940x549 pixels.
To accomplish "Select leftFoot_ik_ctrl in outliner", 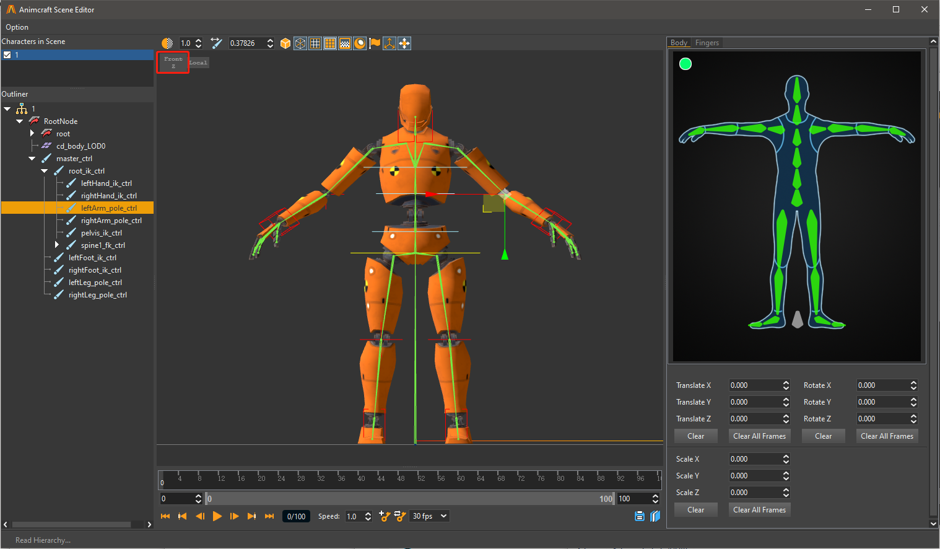I will point(92,258).
